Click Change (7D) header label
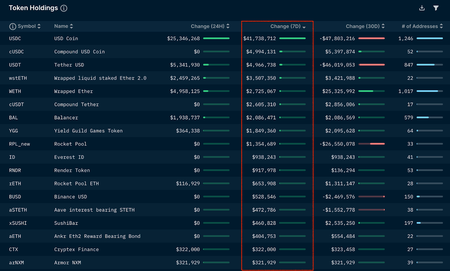The image size is (450, 271). click(x=285, y=26)
